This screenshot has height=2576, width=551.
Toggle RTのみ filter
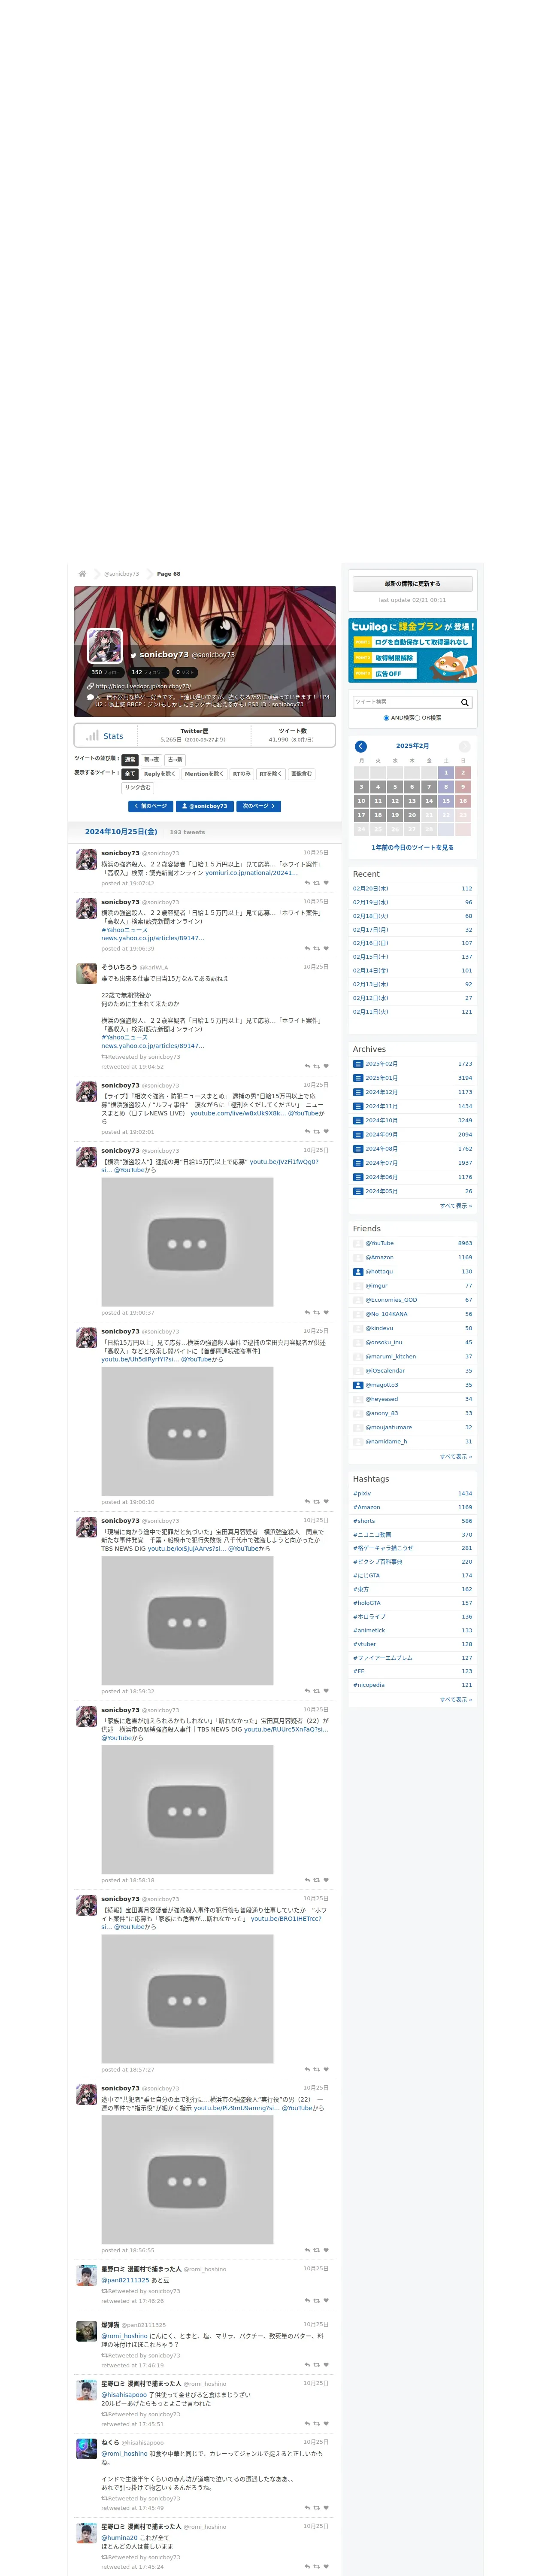(x=242, y=774)
